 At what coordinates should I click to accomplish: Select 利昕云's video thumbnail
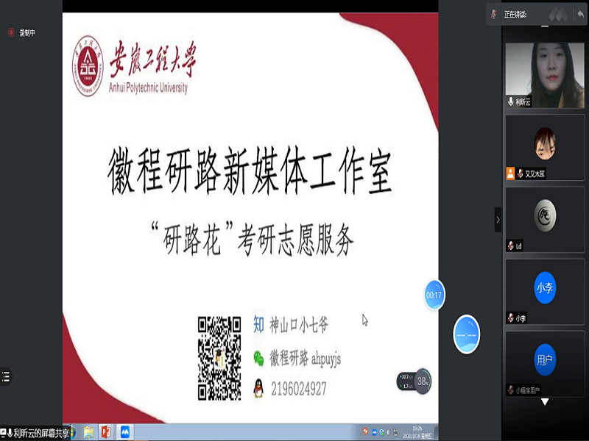coord(545,74)
